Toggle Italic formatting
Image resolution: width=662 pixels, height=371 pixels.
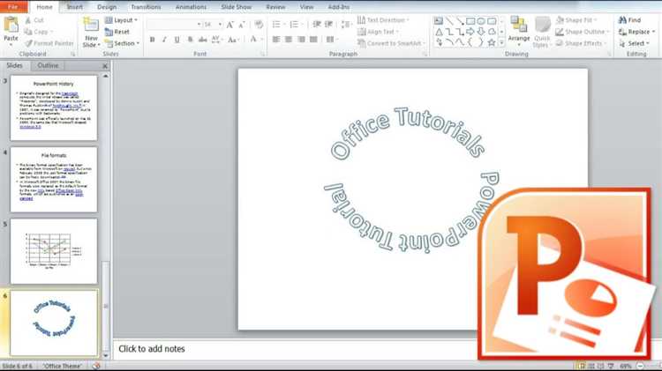(165, 40)
